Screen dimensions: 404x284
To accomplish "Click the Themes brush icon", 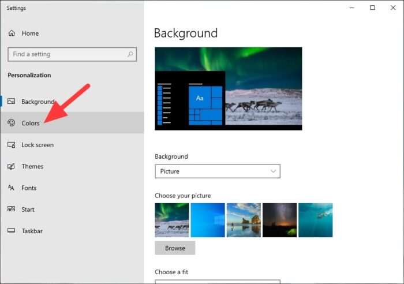I will tap(11, 166).
